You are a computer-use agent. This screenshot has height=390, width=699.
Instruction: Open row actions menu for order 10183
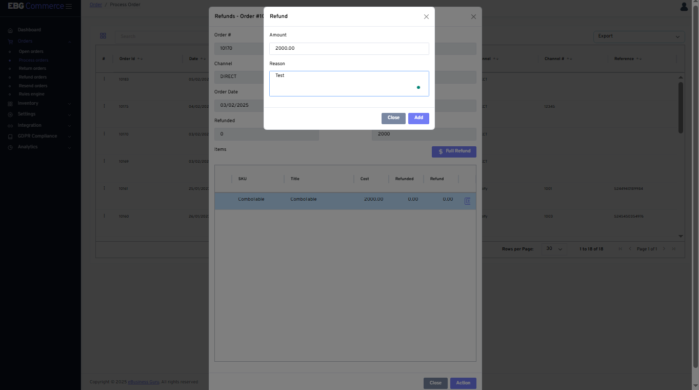point(104,79)
